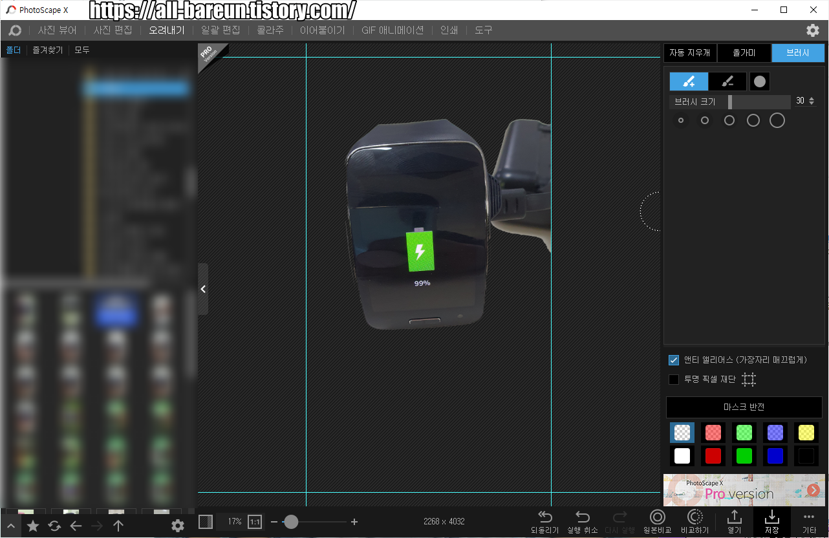The width and height of the screenshot is (829, 538).
Task: Pick the second brush size preset
Action: pos(705,120)
